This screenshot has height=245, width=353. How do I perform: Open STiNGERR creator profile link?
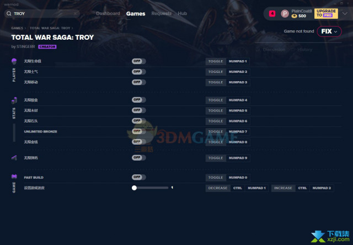(x=26, y=46)
